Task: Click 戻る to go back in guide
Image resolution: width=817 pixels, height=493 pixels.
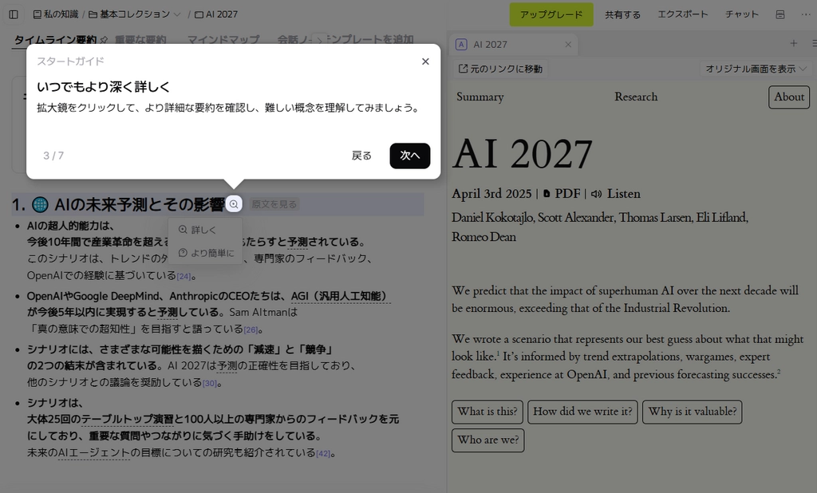Action: pyautogui.click(x=361, y=156)
